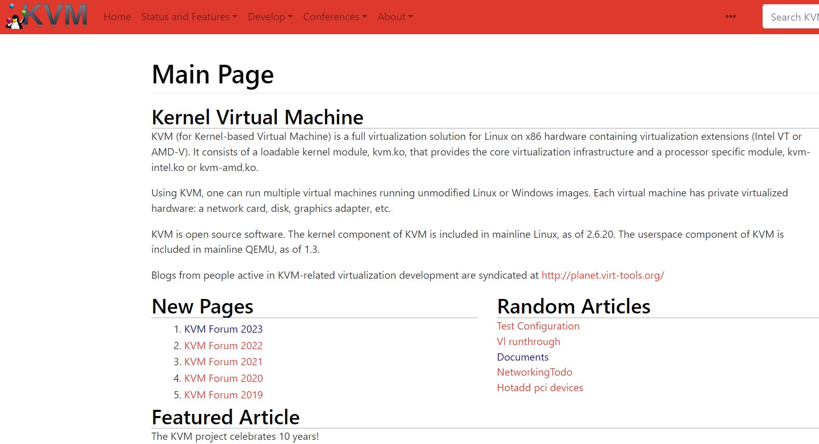Open KVM Forum 2019 page link
Screen dimensions: 819x444
[x=223, y=395]
